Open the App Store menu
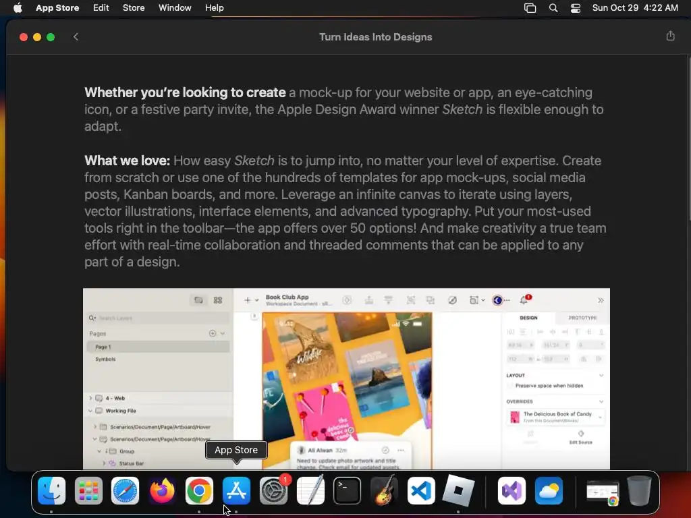This screenshot has width=691, height=518. click(57, 8)
